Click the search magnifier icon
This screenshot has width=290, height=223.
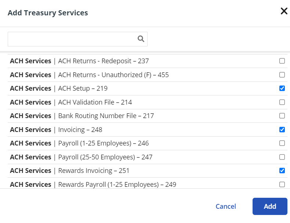tap(141, 39)
